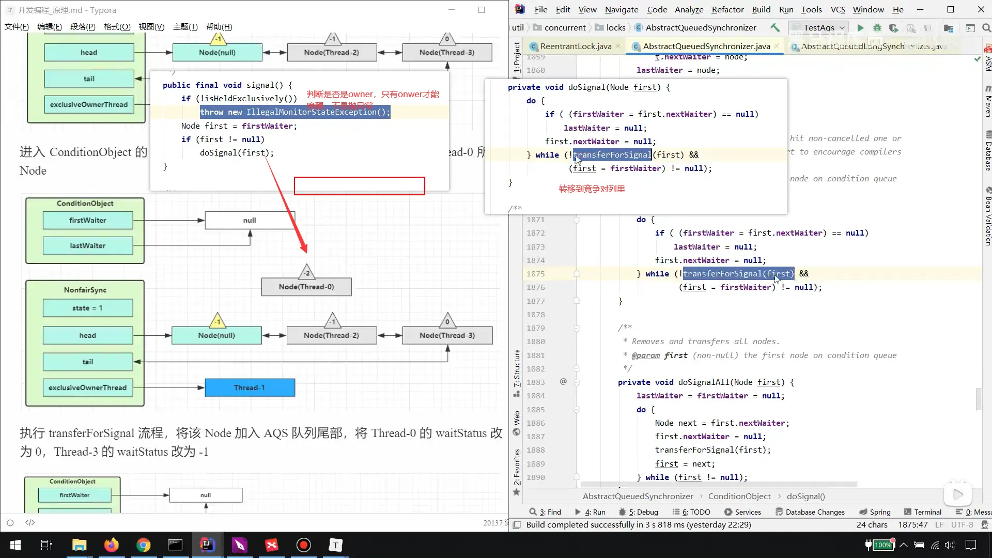Start debugging with the green bug icon
This screenshot has height=558, width=992.
point(877,28)
